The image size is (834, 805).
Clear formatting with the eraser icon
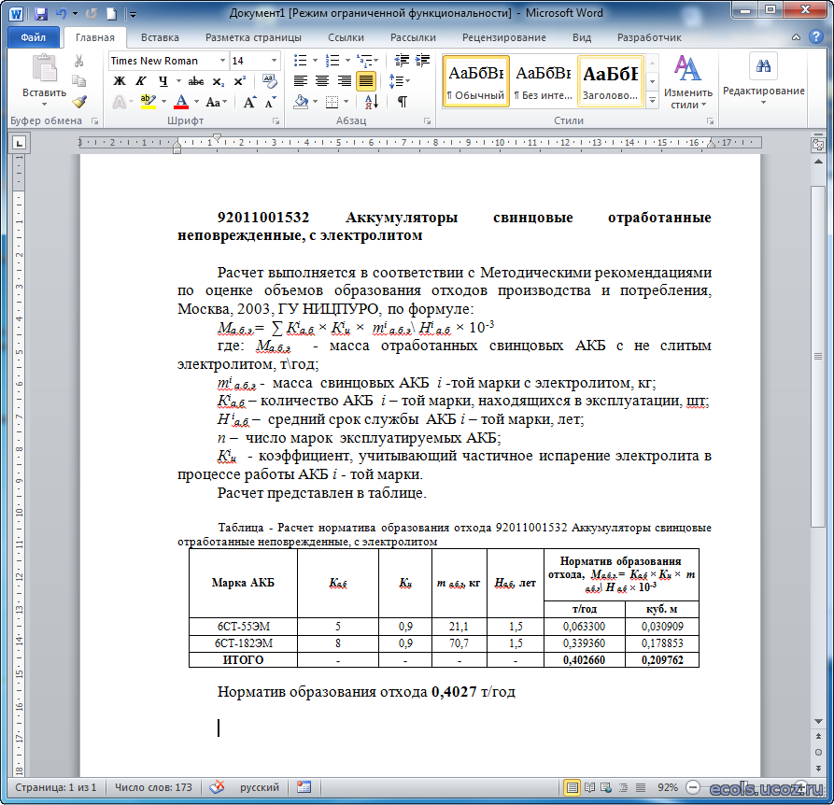[x=270, y=81]
